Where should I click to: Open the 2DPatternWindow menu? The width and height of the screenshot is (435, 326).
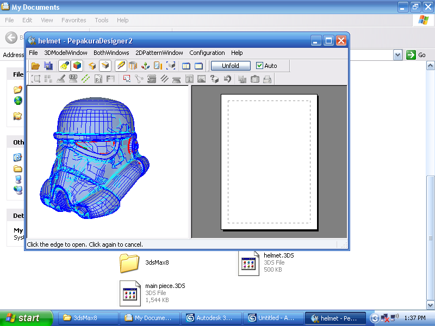click(159, 53)
